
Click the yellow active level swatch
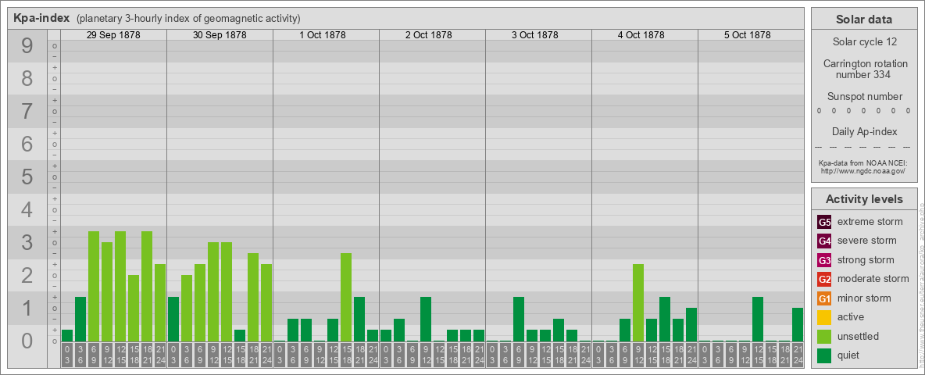click(824, 317)
